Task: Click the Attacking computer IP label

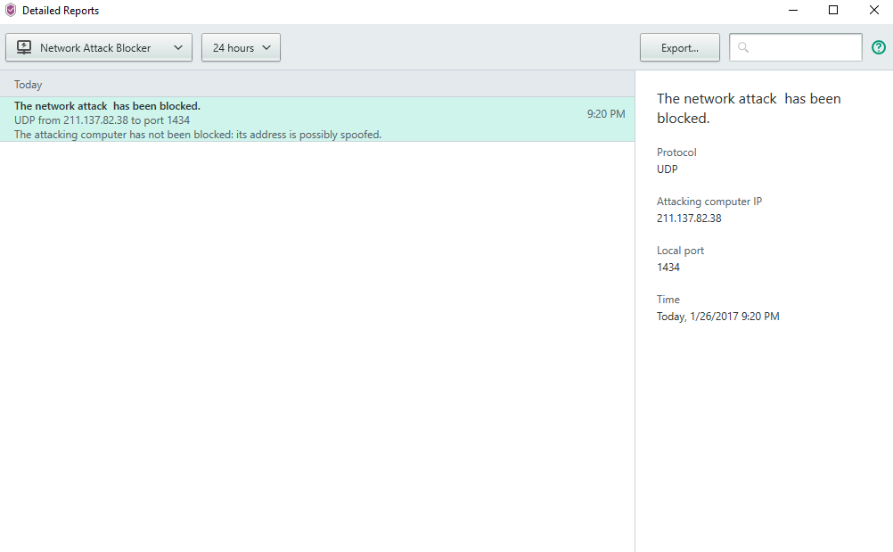Action: click(709, 201)
